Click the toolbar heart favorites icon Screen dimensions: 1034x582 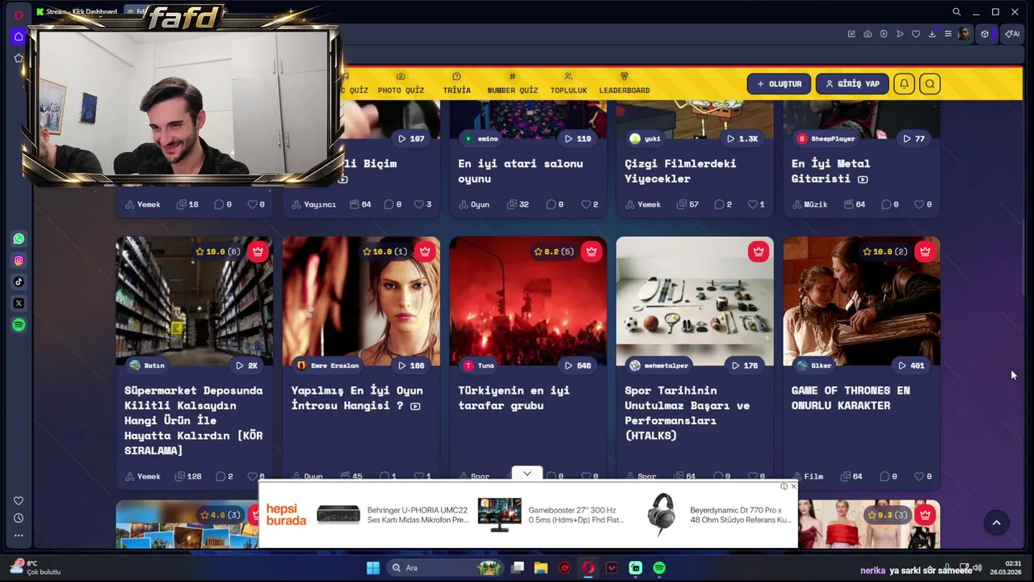click(x=916, y=34)
